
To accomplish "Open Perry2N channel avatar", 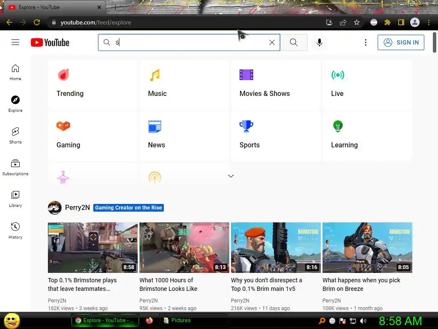I will tap(55, 208).
